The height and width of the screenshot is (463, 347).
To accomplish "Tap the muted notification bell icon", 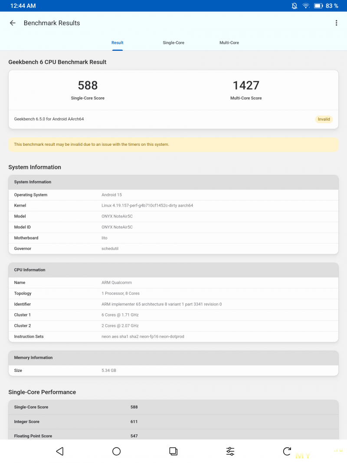I will pos(295,6).
